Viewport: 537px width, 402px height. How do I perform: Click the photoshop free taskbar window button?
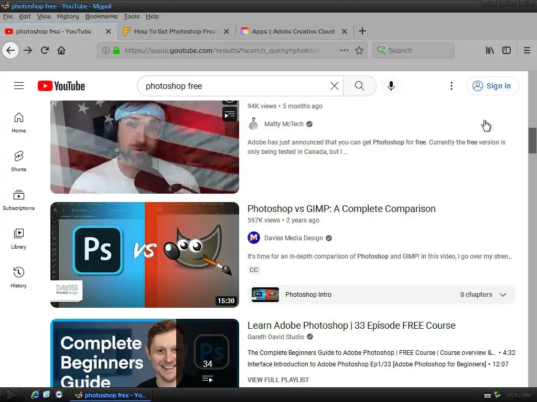111,395
